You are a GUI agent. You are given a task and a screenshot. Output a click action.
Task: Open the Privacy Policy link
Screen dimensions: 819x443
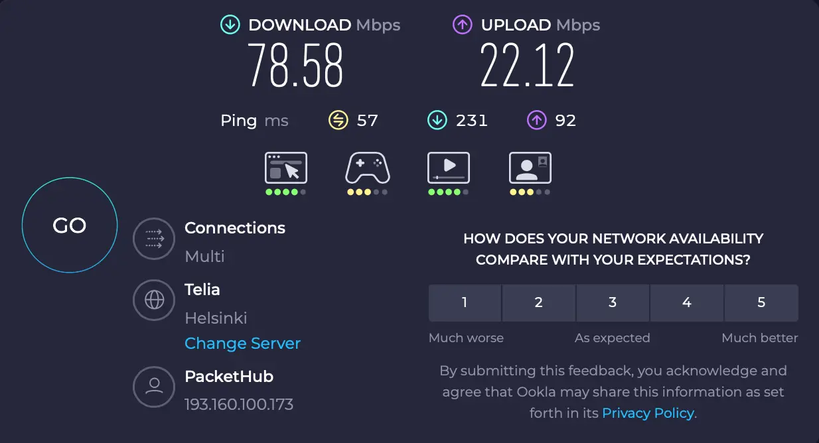pos(647,412)
